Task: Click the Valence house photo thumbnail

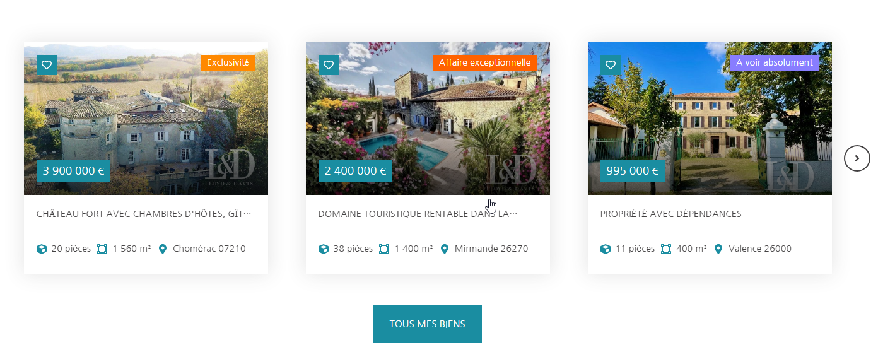Action: (x=710, y=119)
